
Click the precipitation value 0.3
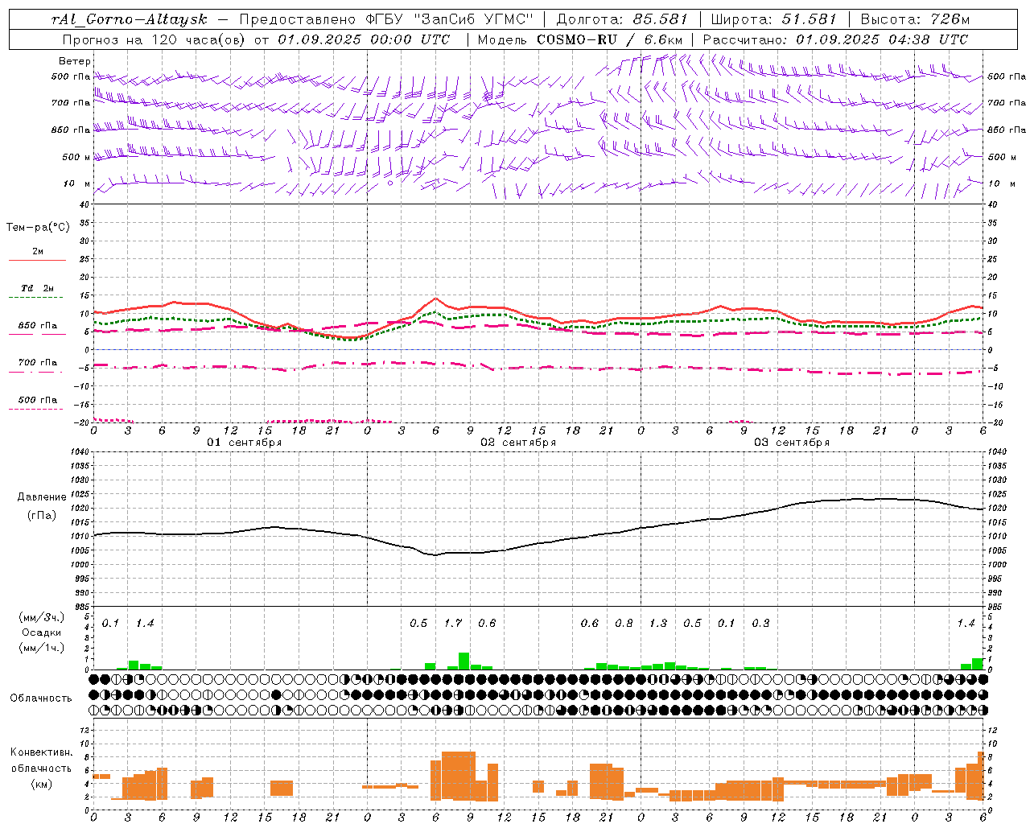[760, 623]
